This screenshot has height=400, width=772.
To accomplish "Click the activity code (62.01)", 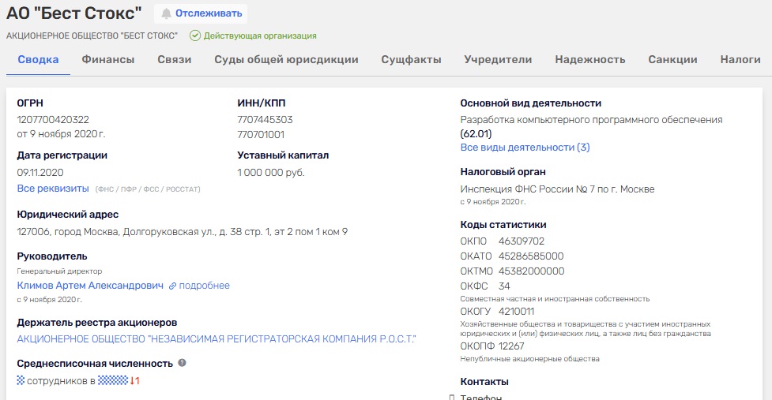I will (x=476, y=133).
